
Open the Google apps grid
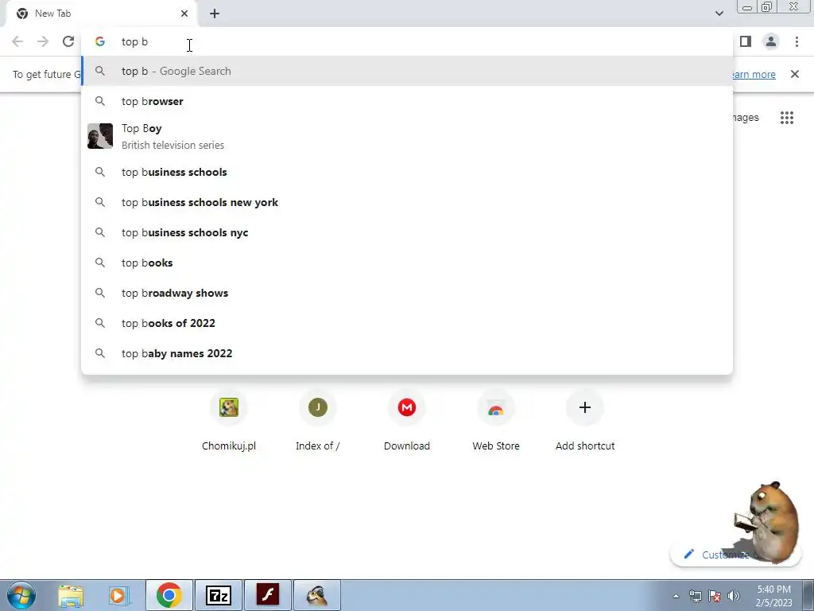[x=787, y=118]
